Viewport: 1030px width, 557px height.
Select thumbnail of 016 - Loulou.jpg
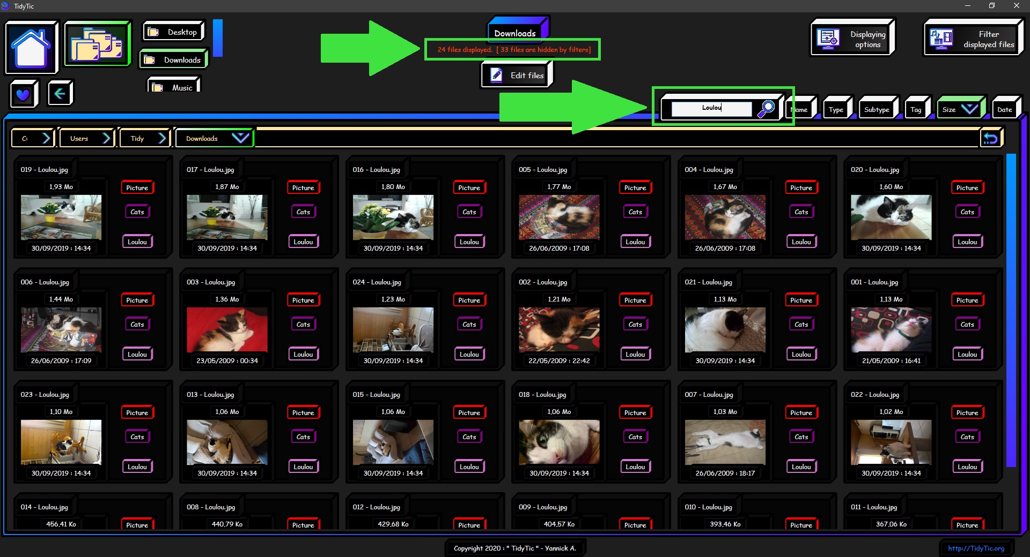(393, 217)
